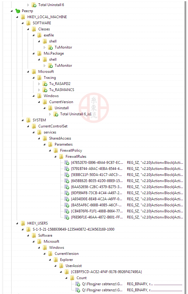Expand the Tu_RASAPI32 node
Image resolution: width=188 pixels, height=294 pixels.
(39, 84)
